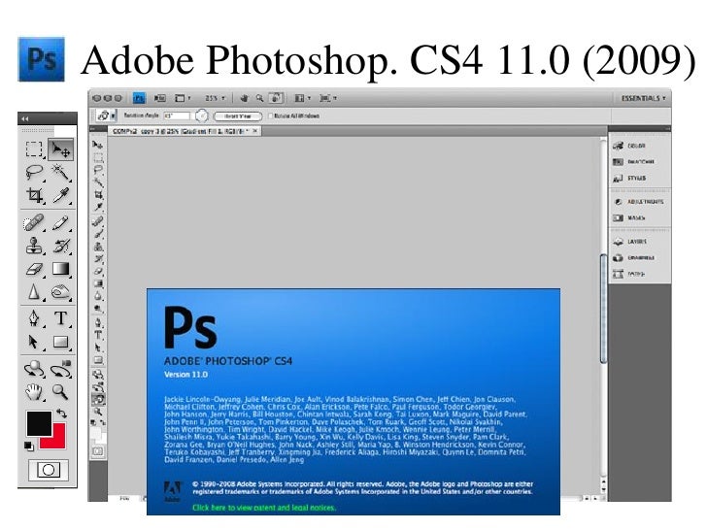The width and height of the screenshot is (707, 530).
Task: Choose the Sponge tool in enlarged toolbox
Action: [x=60, y=292]
